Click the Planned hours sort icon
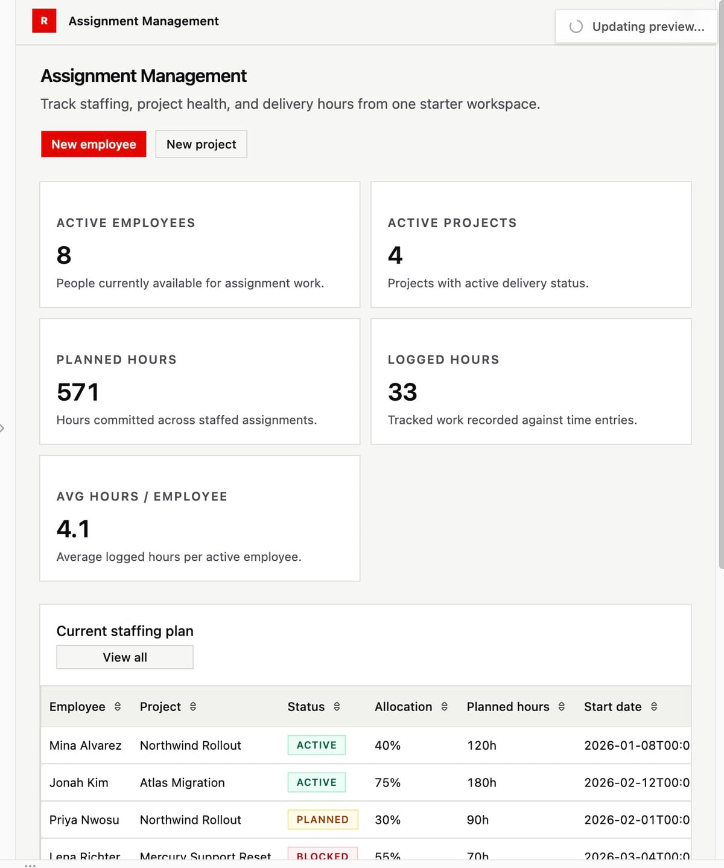Screen dimensions: 724x868 pyautogui.click(x=561, y=706)
